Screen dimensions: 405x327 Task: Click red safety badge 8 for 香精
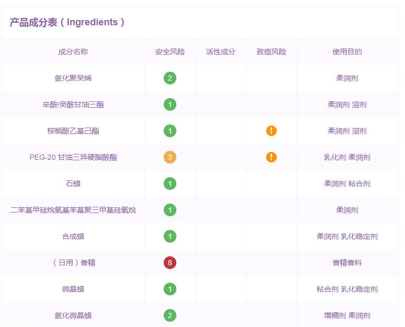click(x=170, y=263)
